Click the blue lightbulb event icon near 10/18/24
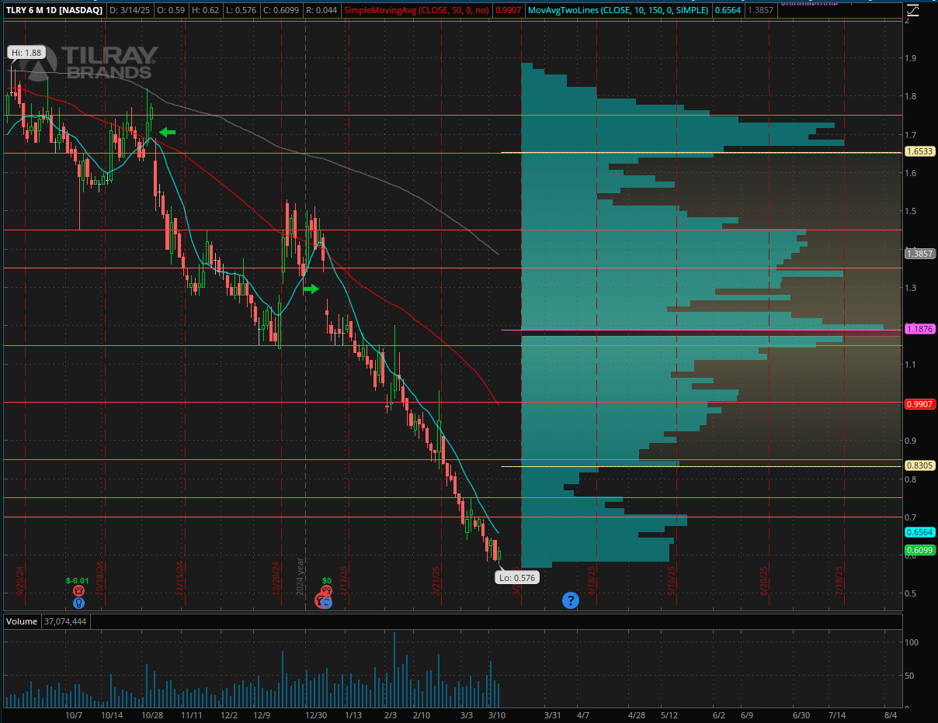 point(78,603)
